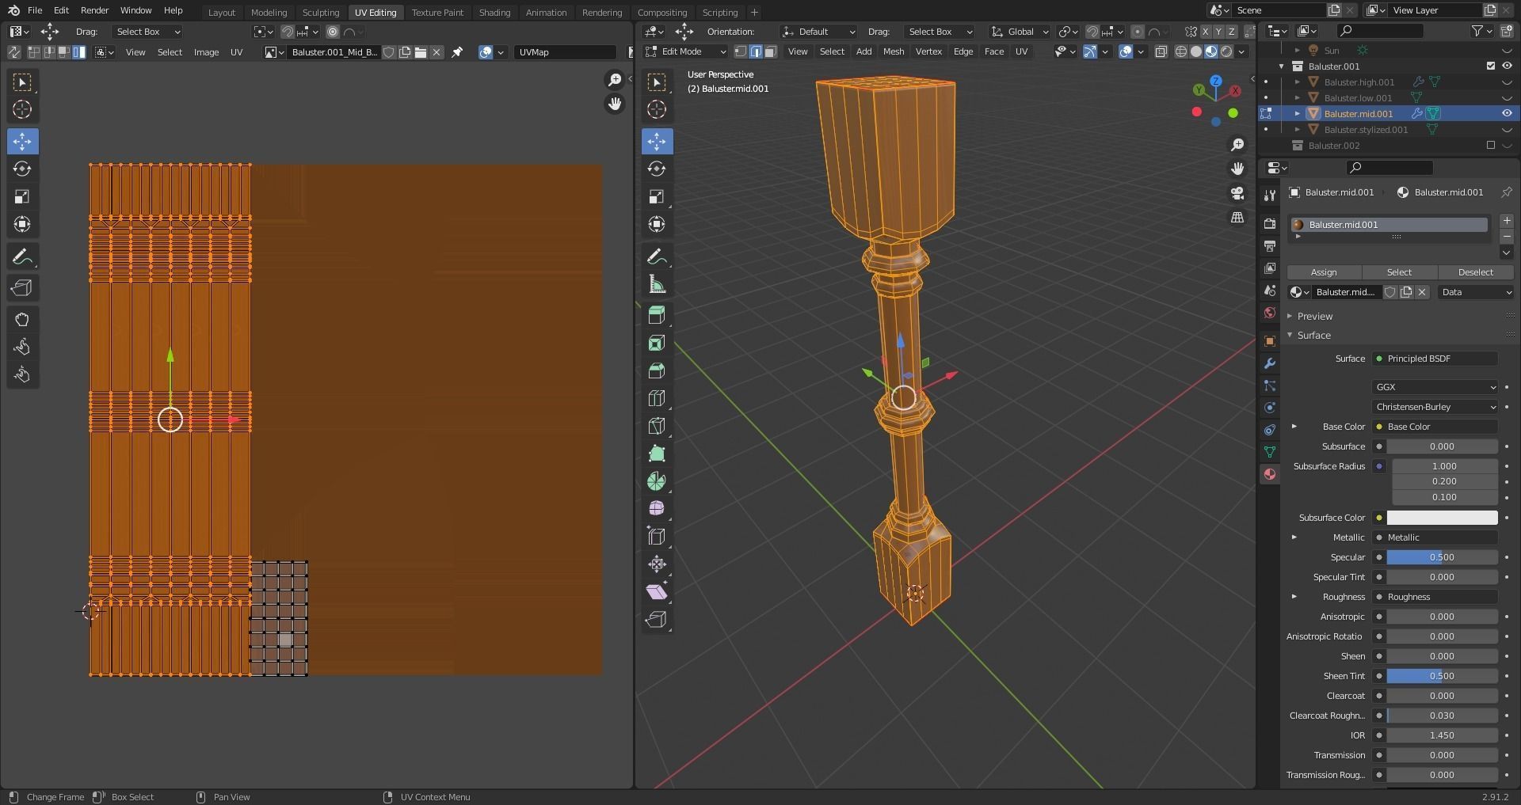The height and width of the screenshot is (805, 1521).
Task: Select the Rotate tool in 3D viewport
Action: click(657, 169)
